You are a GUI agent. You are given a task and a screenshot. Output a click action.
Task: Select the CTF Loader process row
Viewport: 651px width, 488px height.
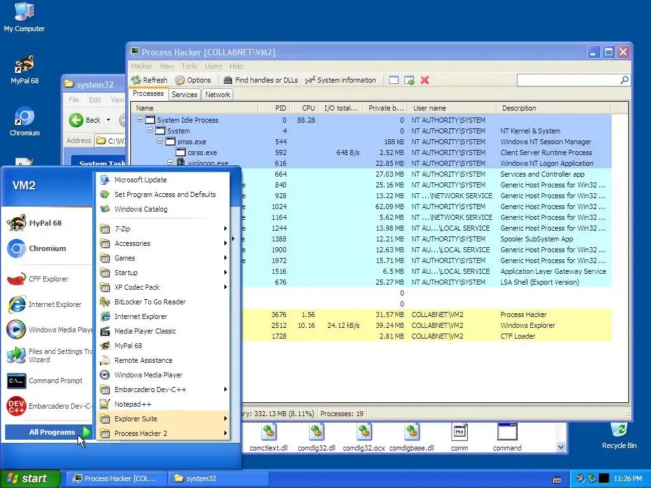pos(427,336)
